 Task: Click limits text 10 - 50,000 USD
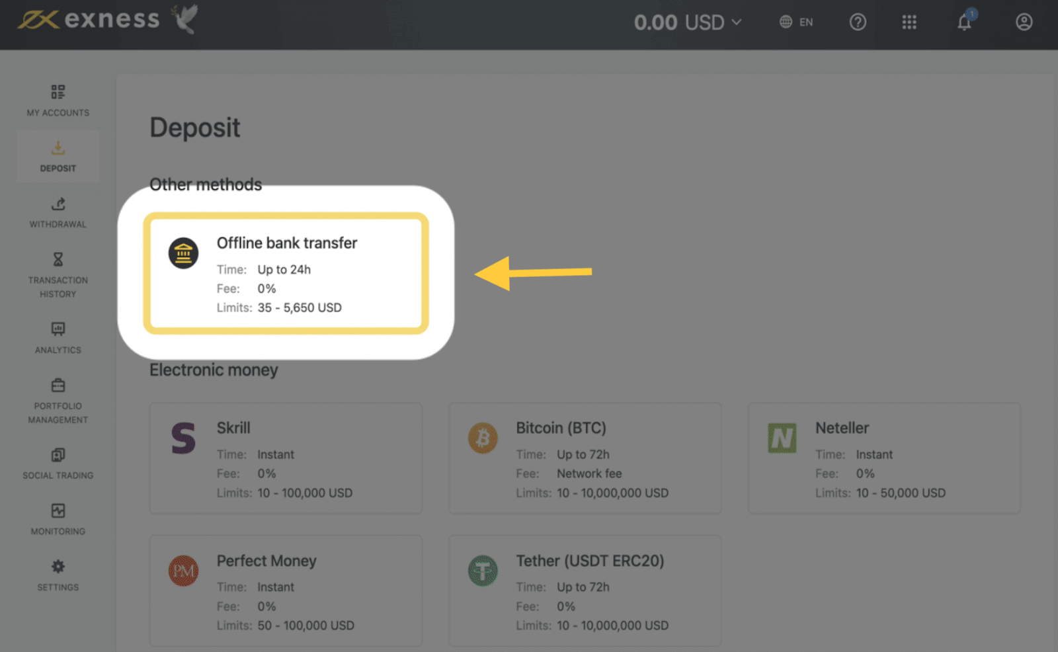click(901, 493)
